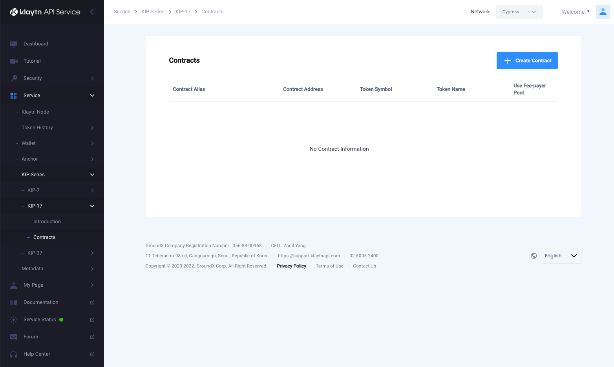The height and width of the screenshot is (367, 614).
Task: Click the My Page person icon
Action: [x=14, y=285]
